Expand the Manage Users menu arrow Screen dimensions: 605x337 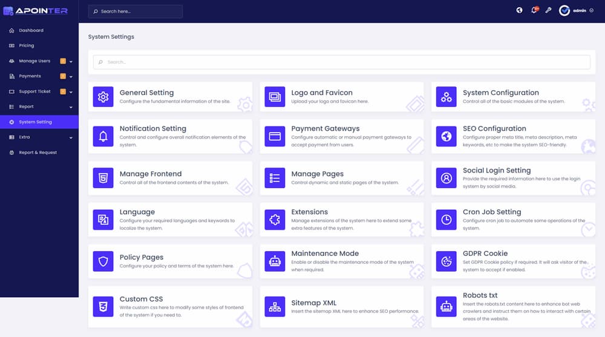pyautogui.click(x=71, y=61)
